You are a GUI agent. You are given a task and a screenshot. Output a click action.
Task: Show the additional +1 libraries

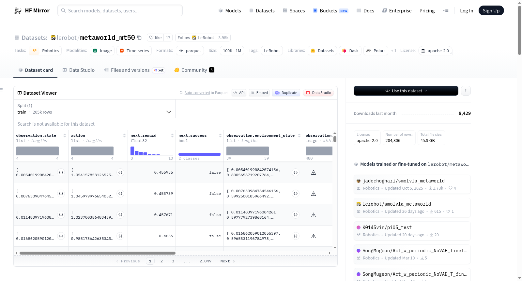[393, 51]
